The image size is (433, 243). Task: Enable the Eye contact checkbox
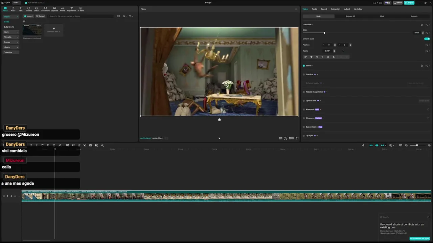304,127
